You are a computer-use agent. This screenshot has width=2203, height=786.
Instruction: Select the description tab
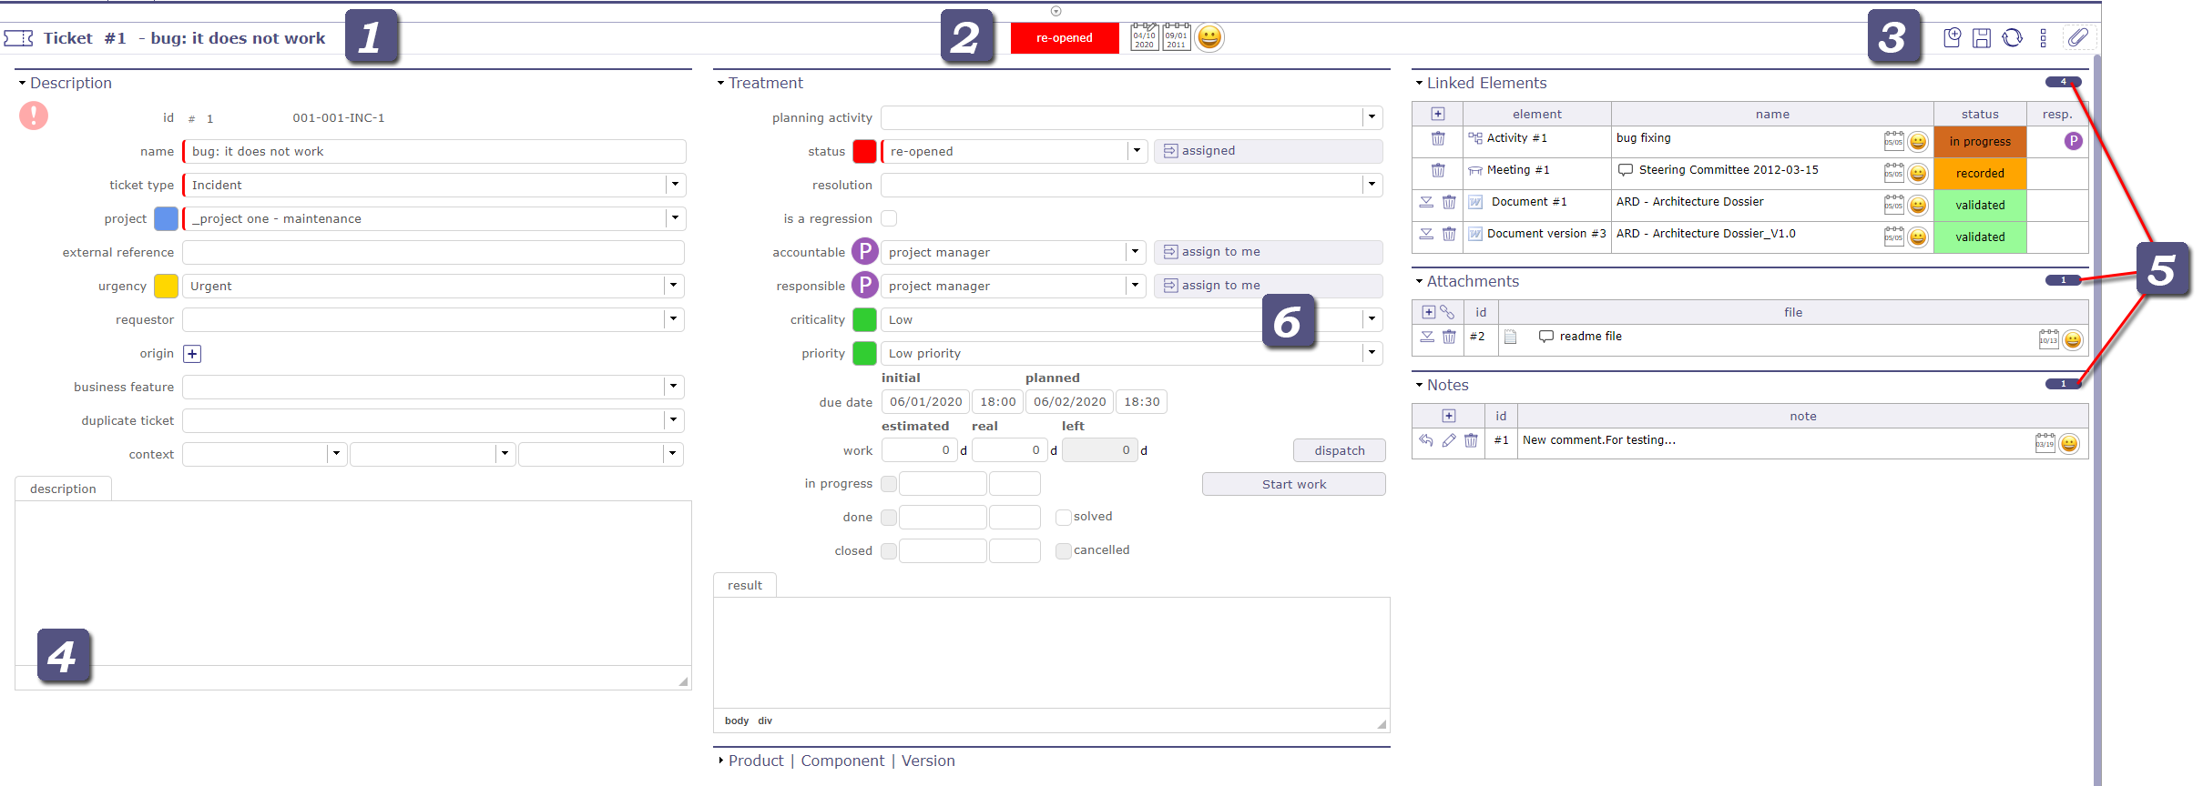point(63,489)
